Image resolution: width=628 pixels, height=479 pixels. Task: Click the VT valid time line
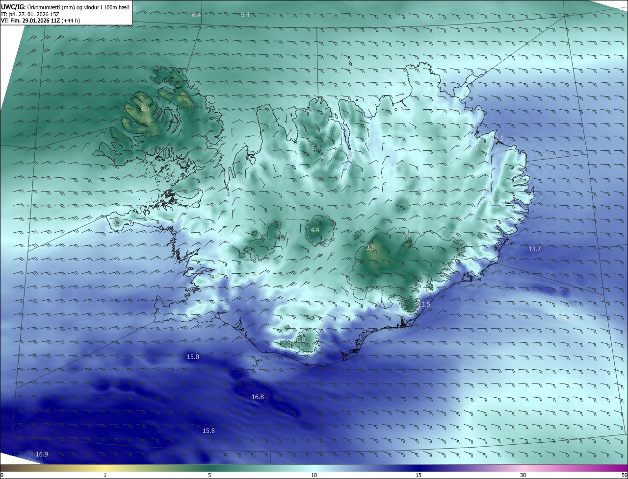(41, 21)
